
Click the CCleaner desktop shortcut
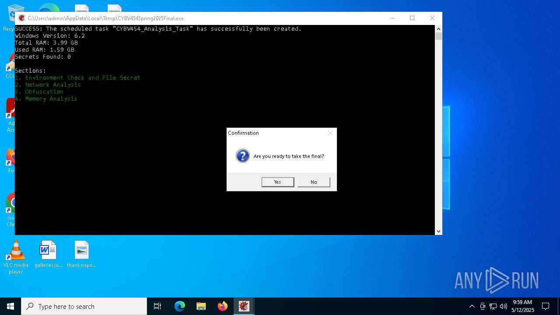click(10, 66)
